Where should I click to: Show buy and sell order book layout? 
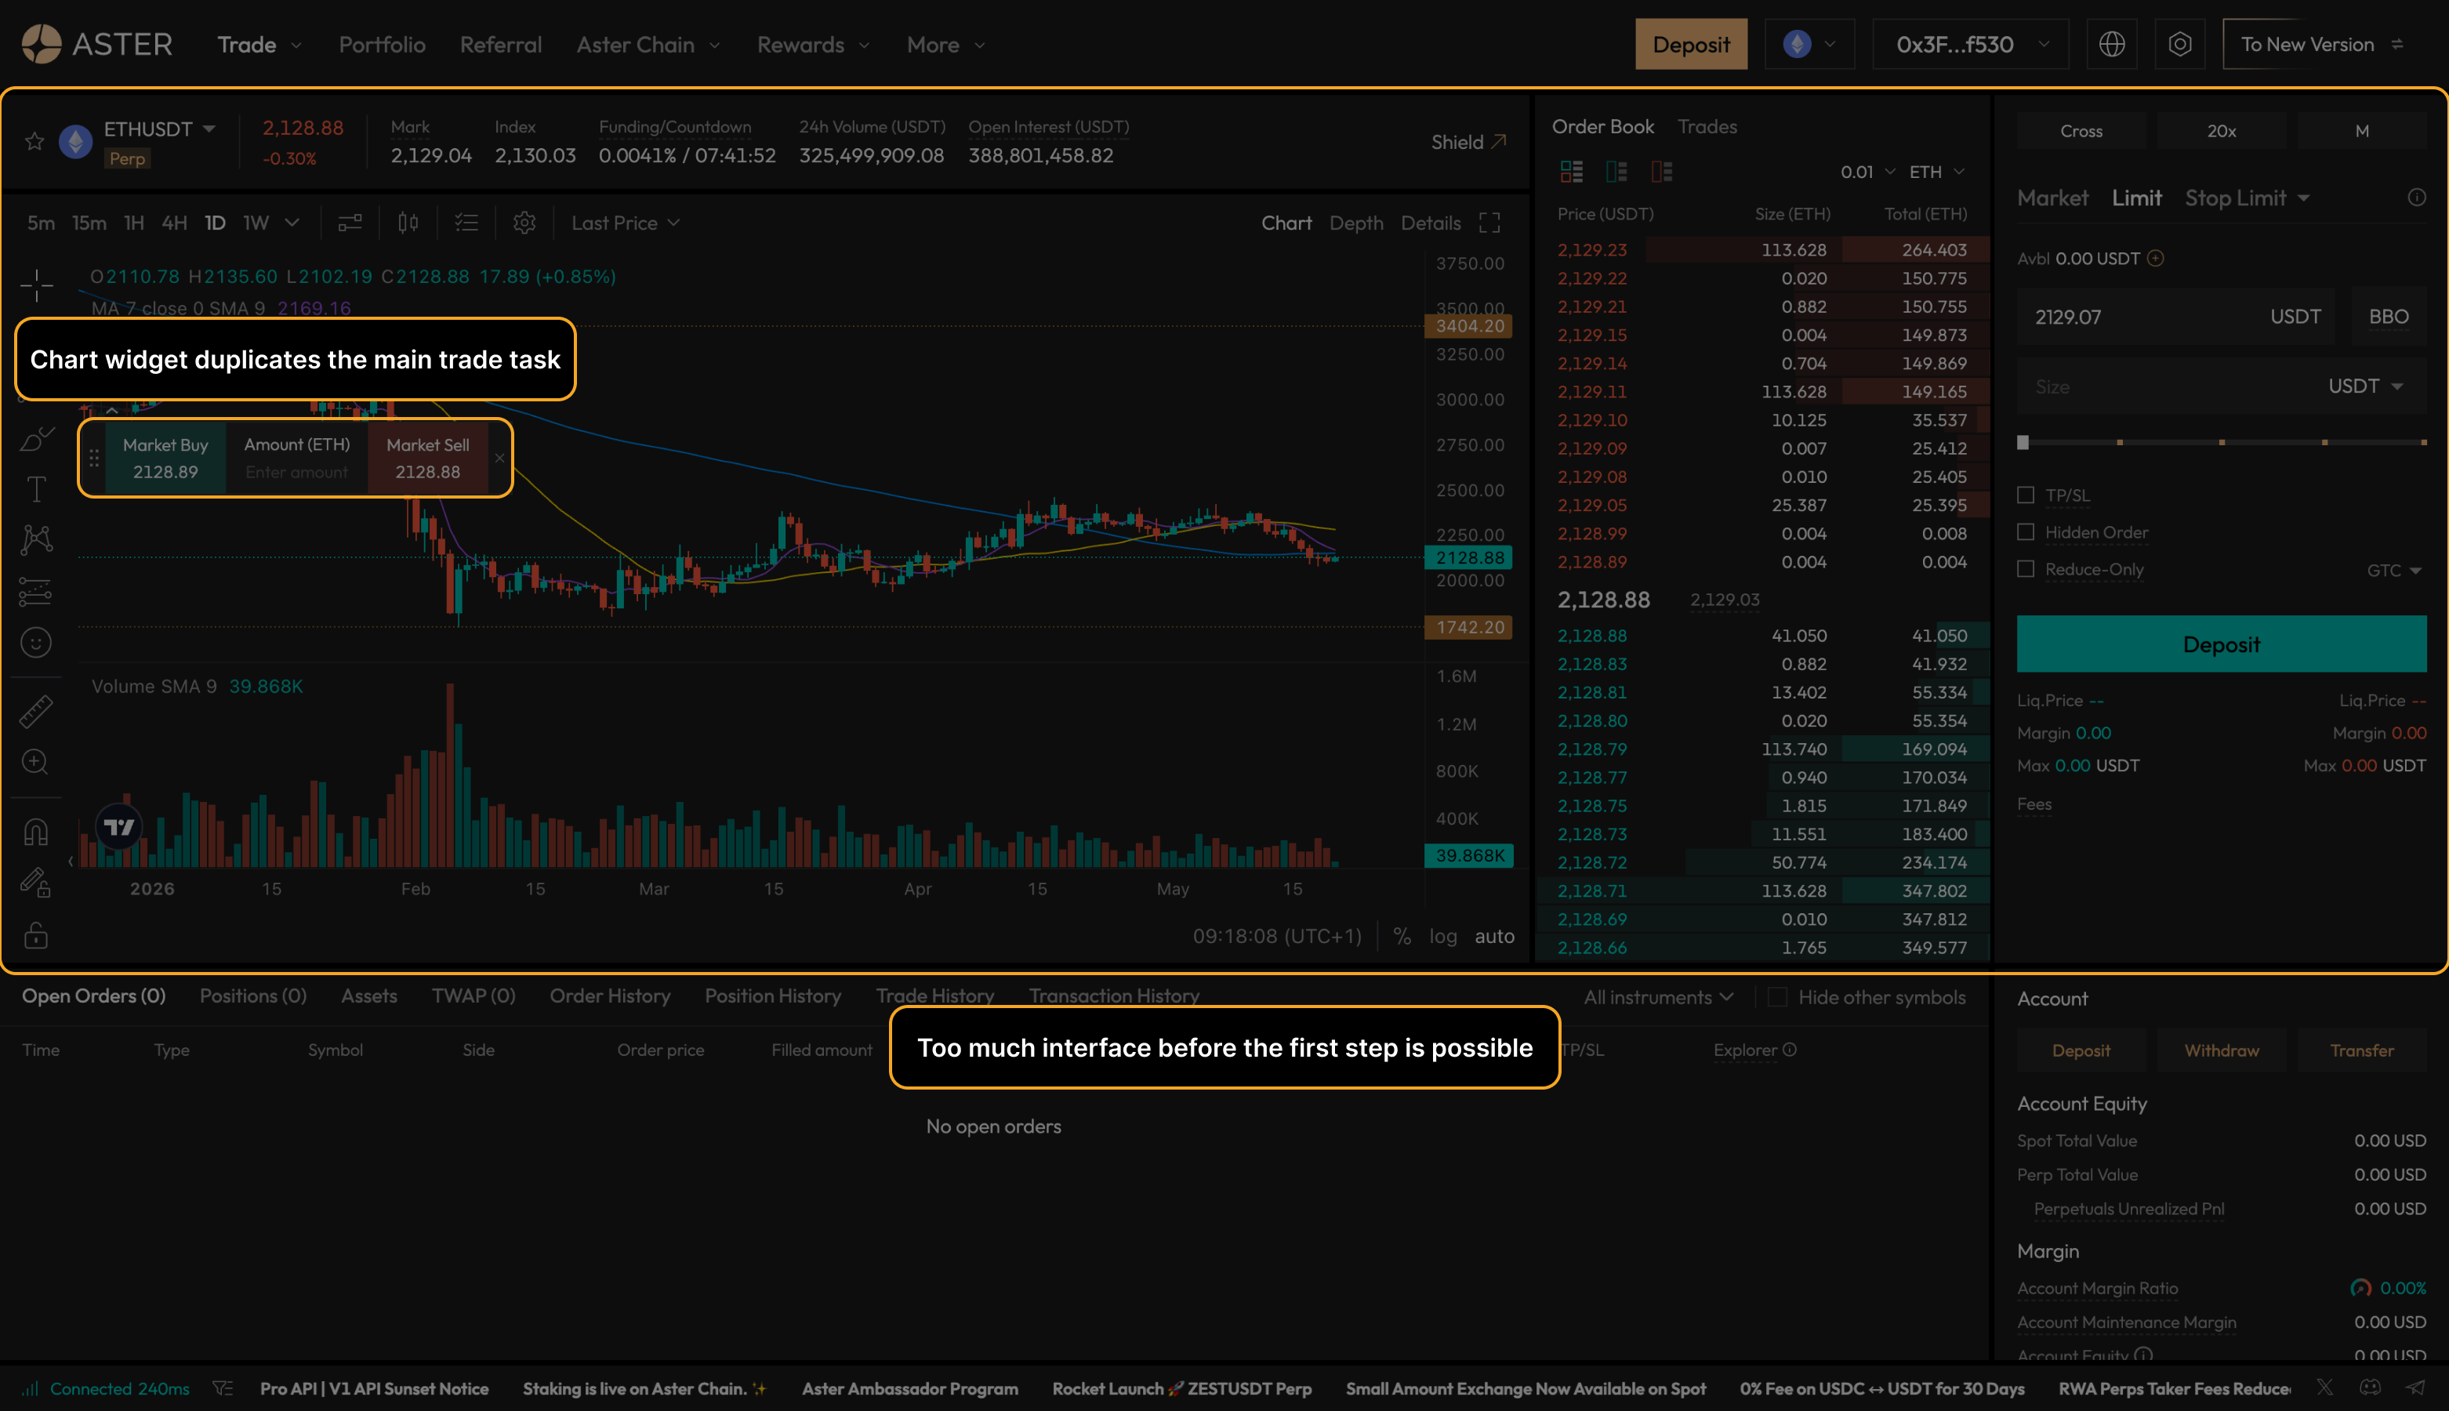pyautogui.click(x=1571, y=172)
